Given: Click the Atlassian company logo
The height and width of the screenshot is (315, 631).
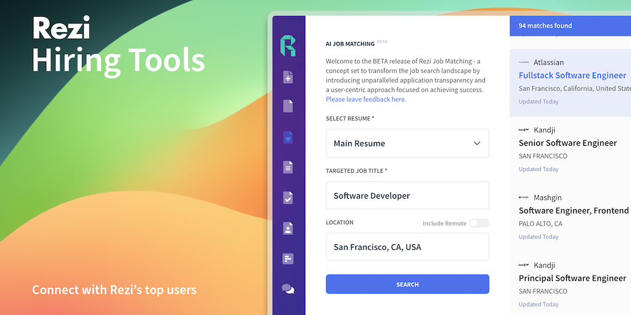Looking at the screenshot, I should [x=524, y=62].
